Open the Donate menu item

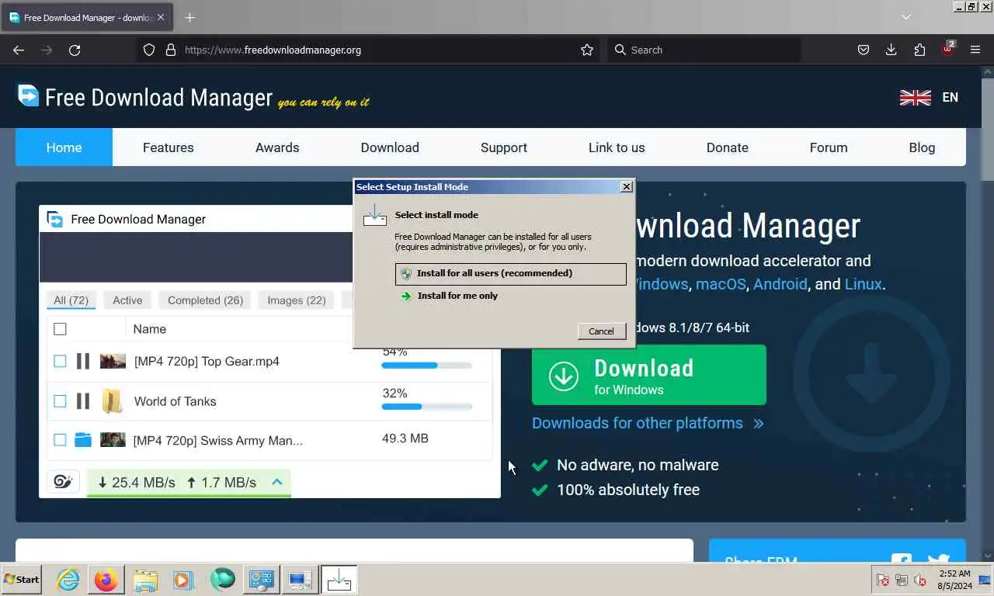[728, 147]
